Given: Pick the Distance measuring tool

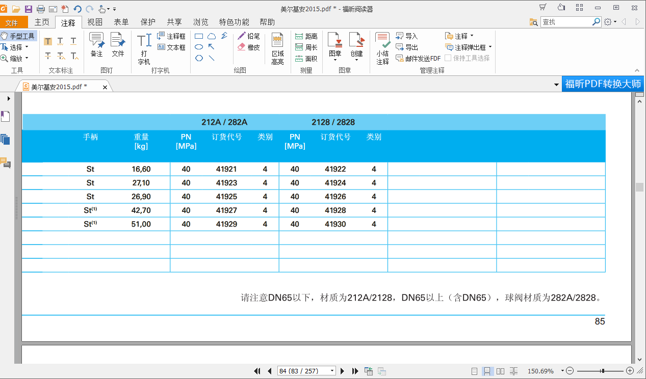Looking at the screenshot, I should coord(306,36).
